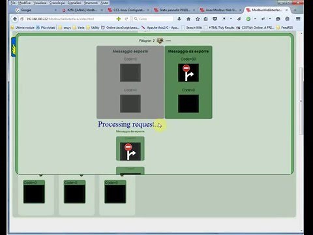The height and width of the screenshot is (235, 313).
Task: Open the Più visitati bookmark
Action: [x=46, y=27]
